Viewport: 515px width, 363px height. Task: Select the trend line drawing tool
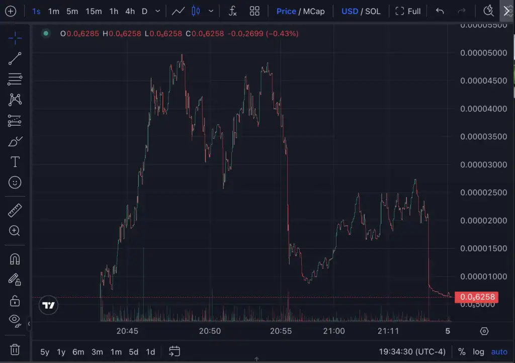coord(15,58)
